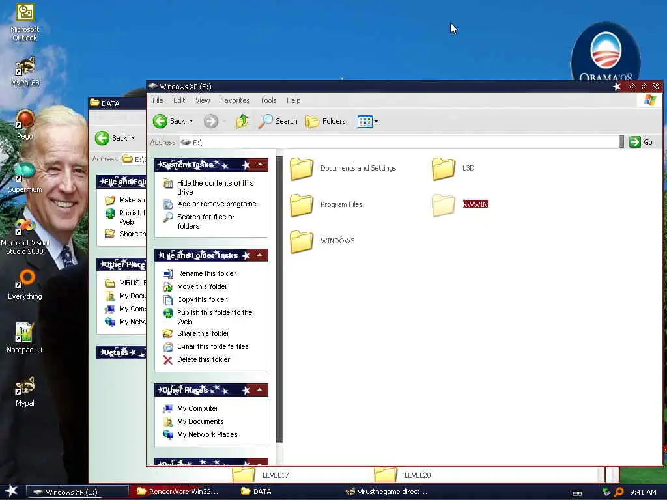The image size is (667, 500).
Task: Click the DATA window title bar
Action: point(117,104)
